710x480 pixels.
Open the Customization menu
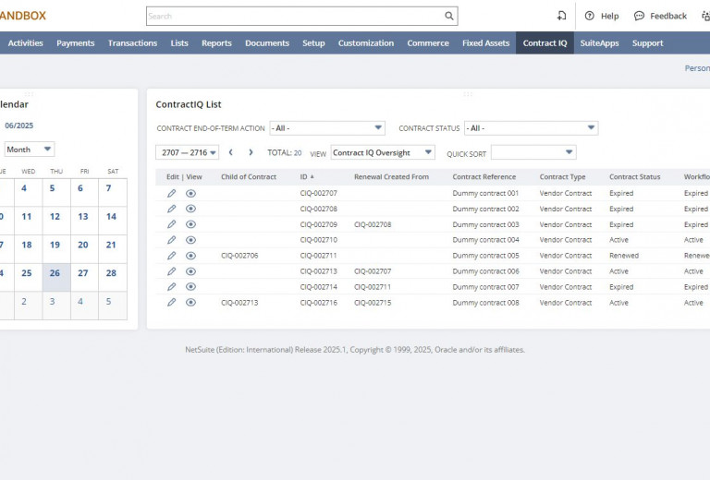366,43
